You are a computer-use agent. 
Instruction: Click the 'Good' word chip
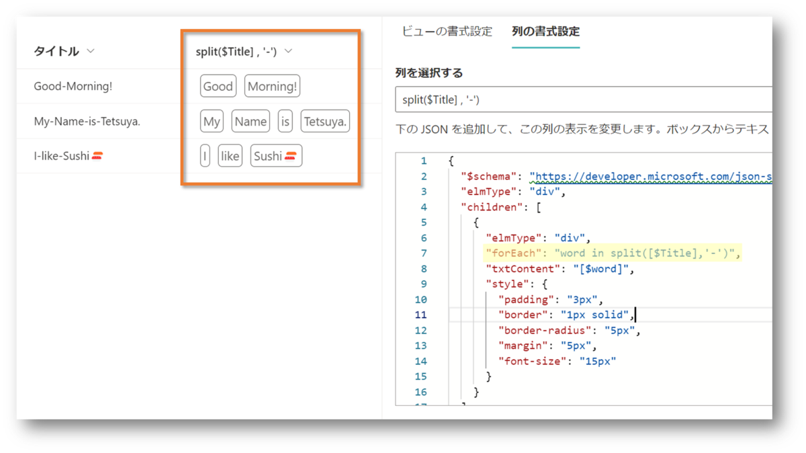(x=218, y=86)
